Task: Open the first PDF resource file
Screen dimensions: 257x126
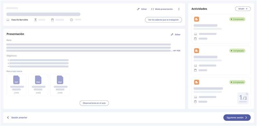Action: (38, 85)
